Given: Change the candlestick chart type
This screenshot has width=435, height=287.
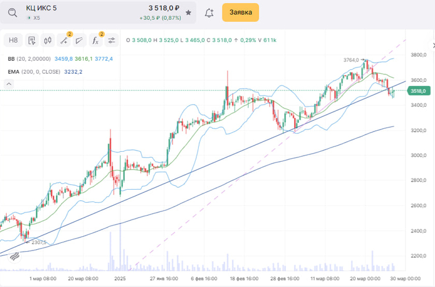Looking at the screenshot, I should point(47,41).
